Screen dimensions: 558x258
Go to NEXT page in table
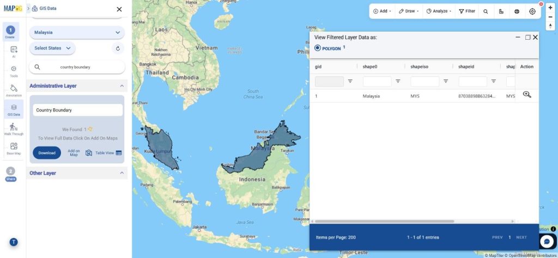point(521,237)
